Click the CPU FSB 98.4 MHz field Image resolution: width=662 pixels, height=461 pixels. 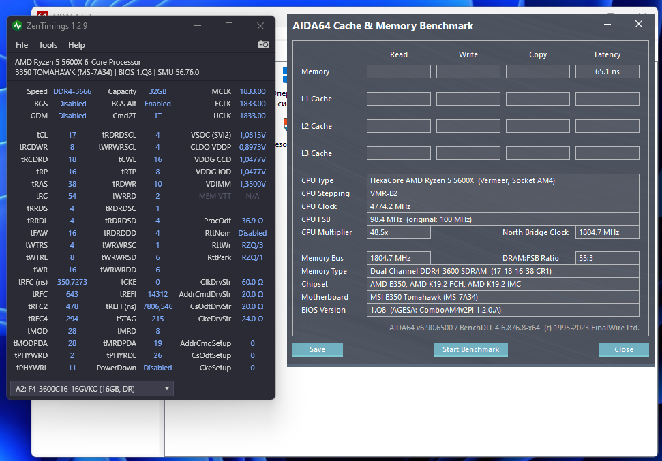503,219
